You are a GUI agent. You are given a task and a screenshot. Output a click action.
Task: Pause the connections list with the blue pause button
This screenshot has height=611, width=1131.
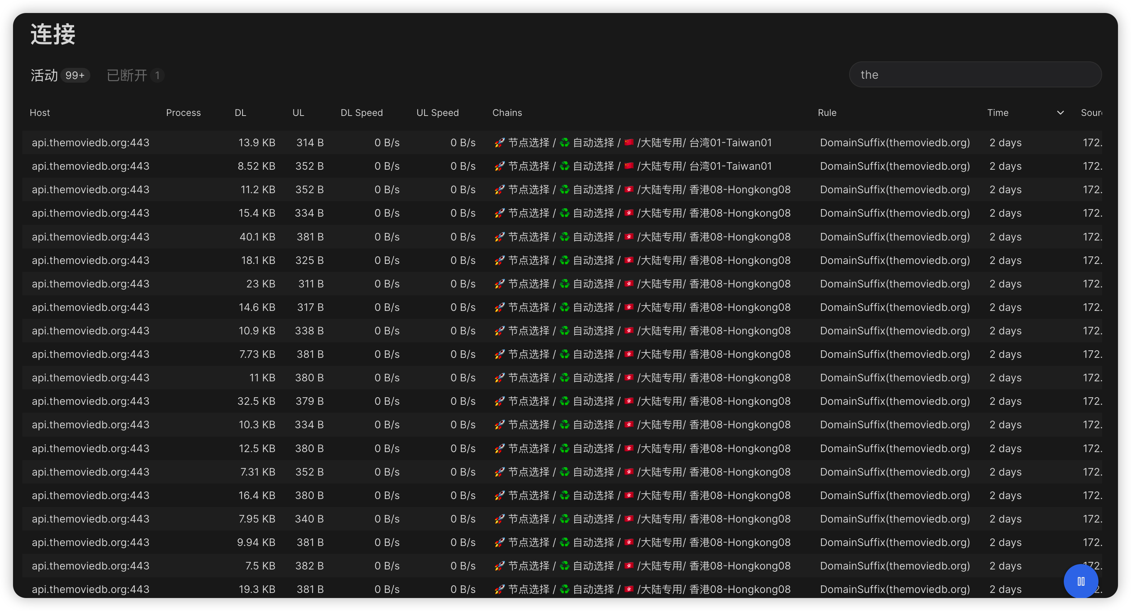point(1080,581)
